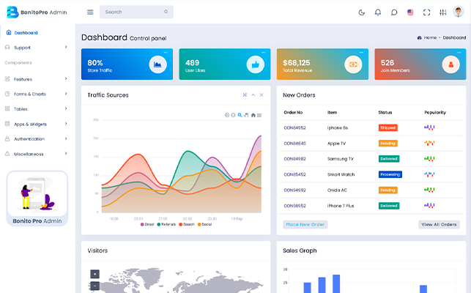
Task: Click the plus button on the Visitors map
Action: pos(94,274)
